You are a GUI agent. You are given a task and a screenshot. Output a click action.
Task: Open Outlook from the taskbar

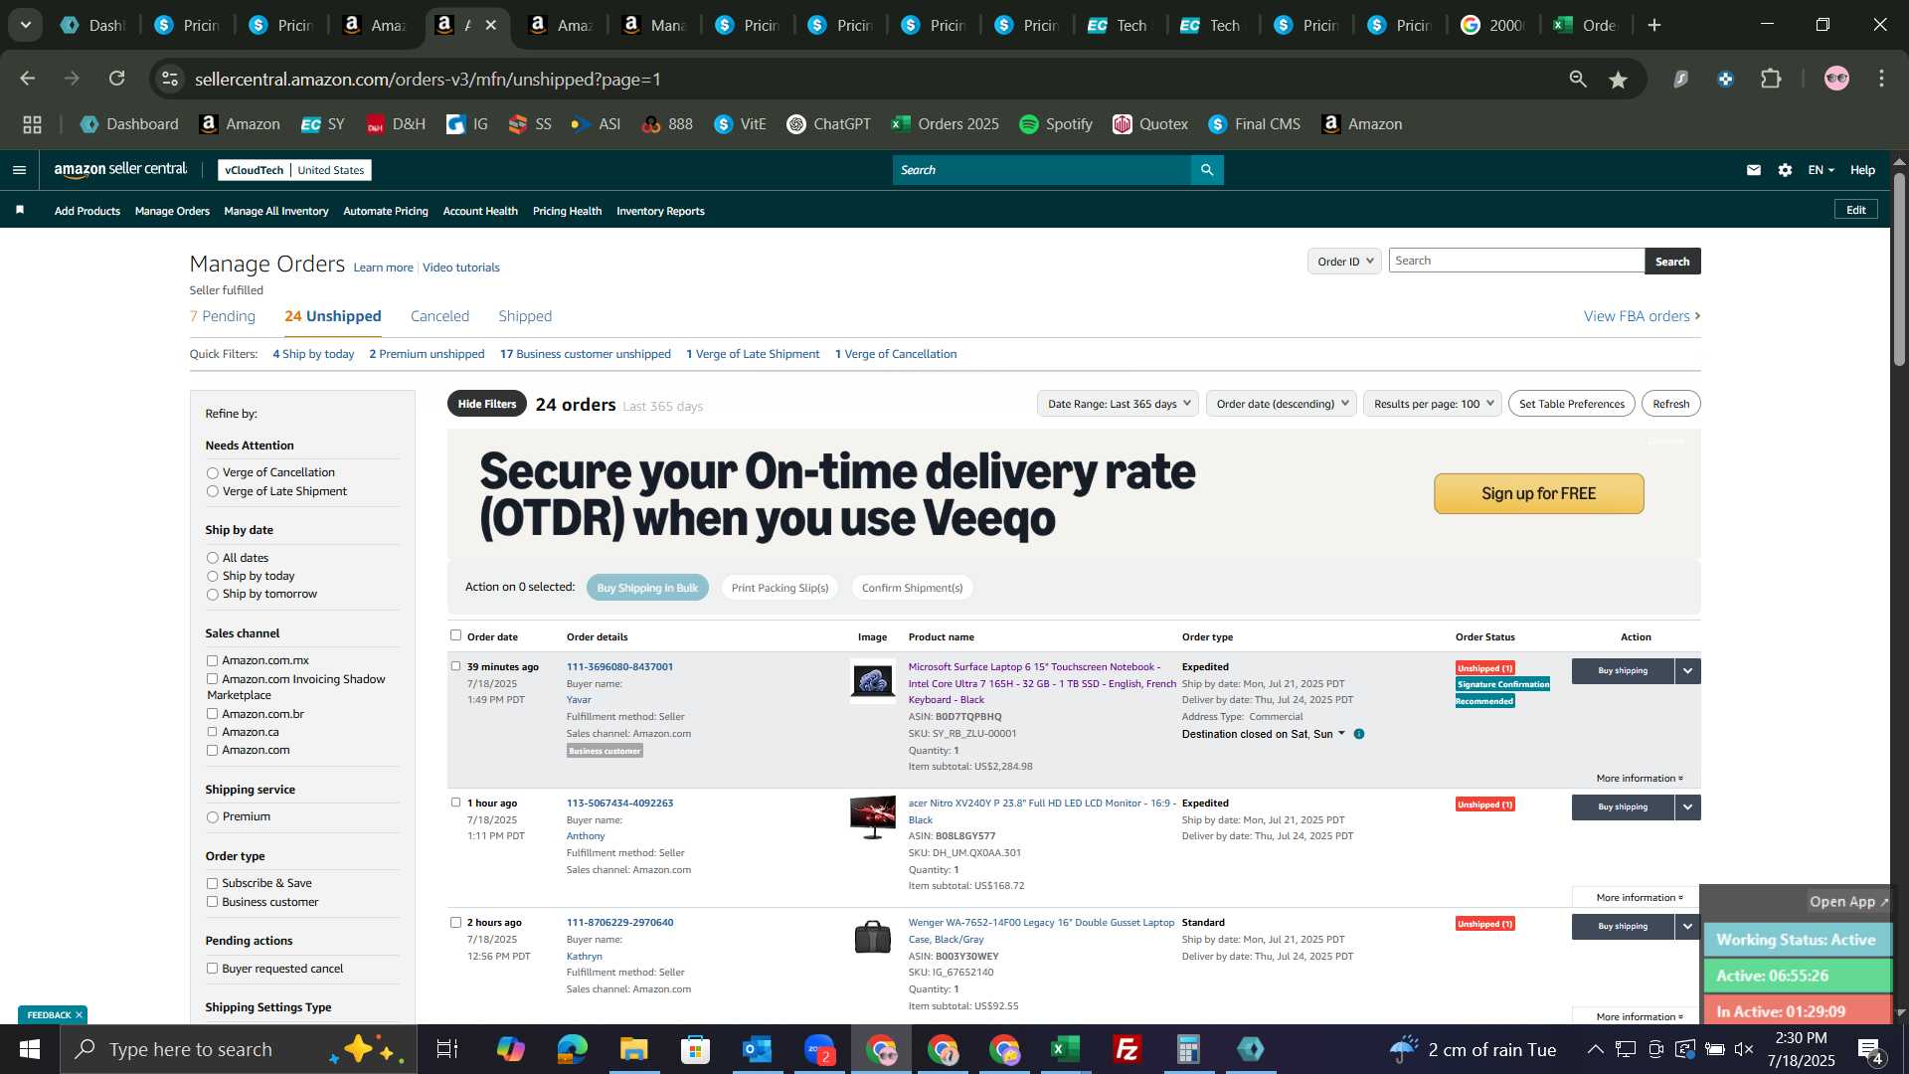(757, 1049)
